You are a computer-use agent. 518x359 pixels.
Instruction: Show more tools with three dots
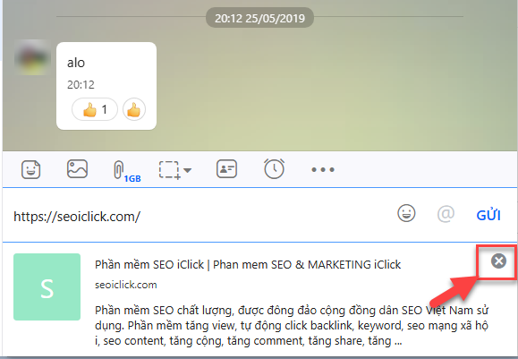point(323,170)
